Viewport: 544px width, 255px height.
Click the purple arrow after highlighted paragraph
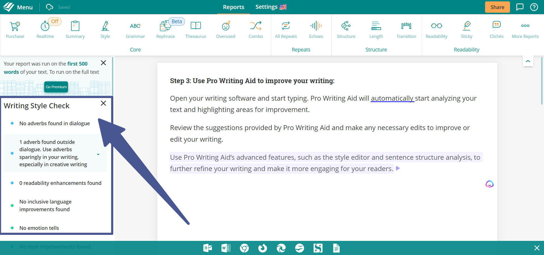point(398,168)
